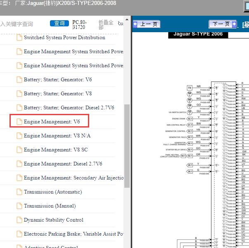Open Transmission (Automatic) diagram
The height and width of the screenshot is (248, 249).
53,192
